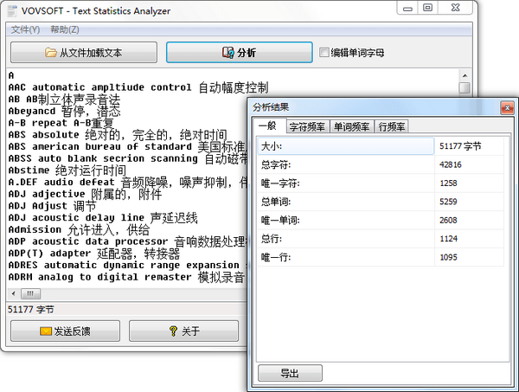519x392 pixels.
Task: Click the envelope icon on 发送反馈
Action: point(44,331)
